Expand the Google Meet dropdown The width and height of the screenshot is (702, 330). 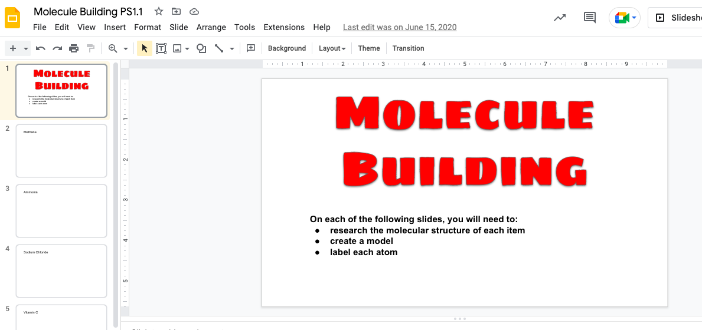[635, 18]
